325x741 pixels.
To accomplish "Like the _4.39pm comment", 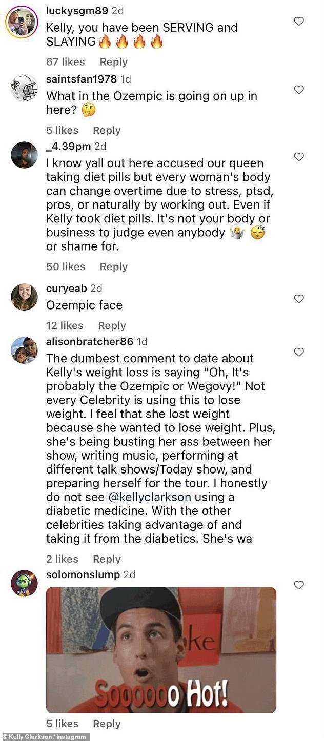I will 299,157.
